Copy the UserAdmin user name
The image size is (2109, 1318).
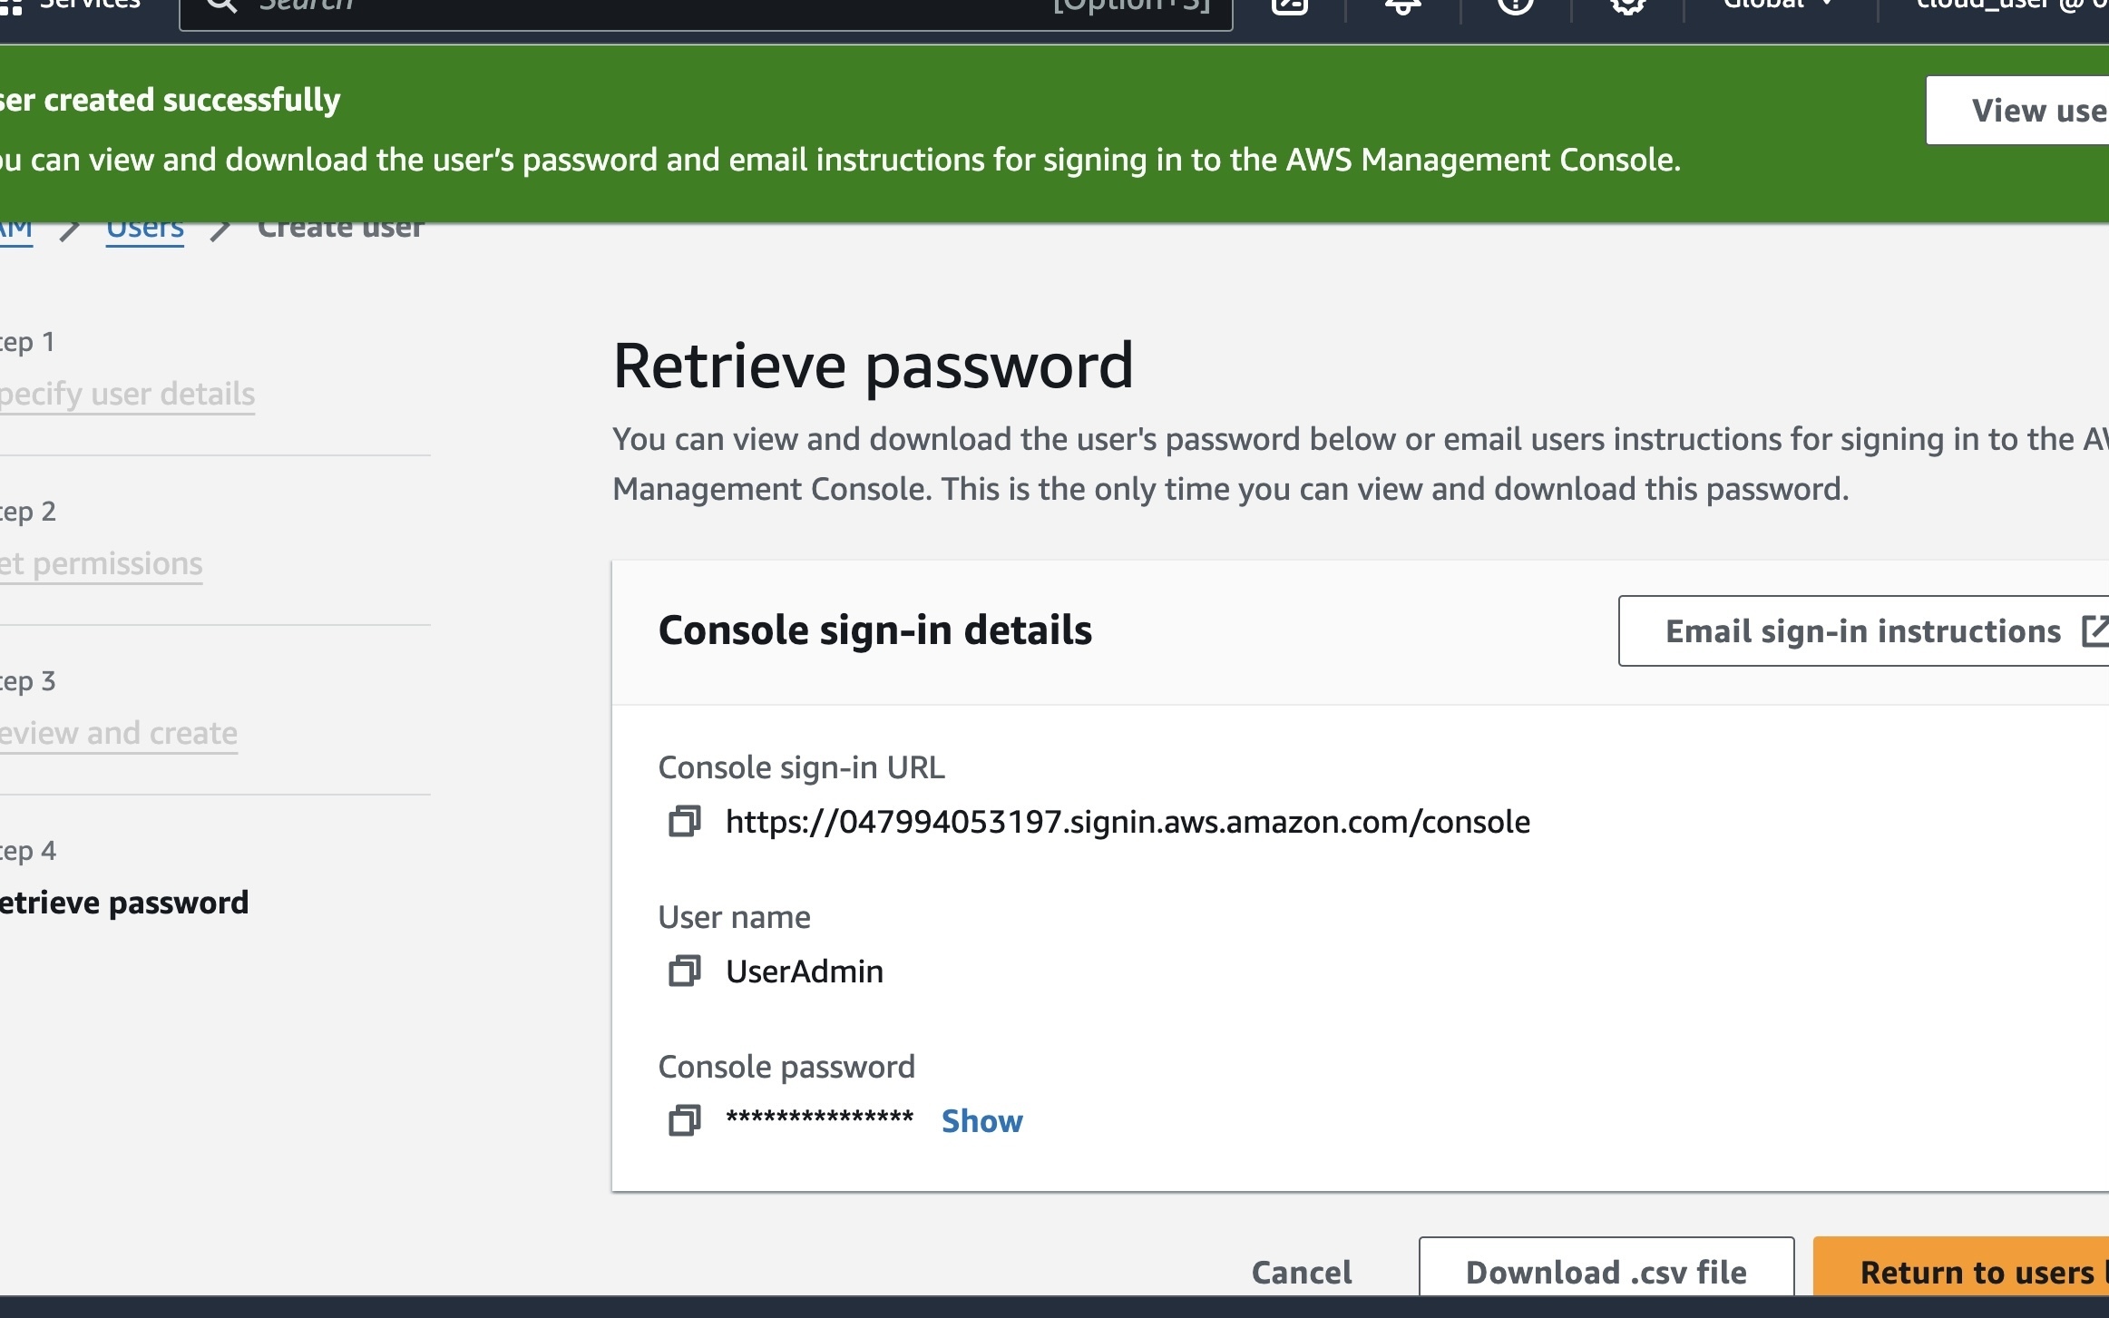(684, 971)
